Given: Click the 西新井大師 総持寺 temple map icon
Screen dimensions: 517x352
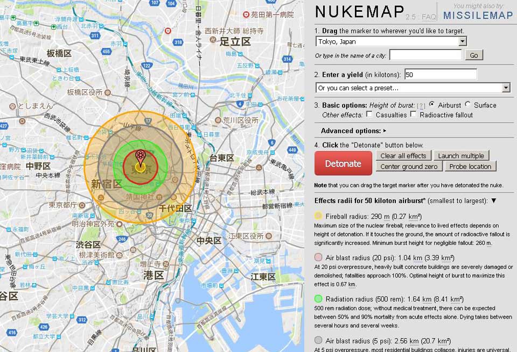Looking at the screenshot, I should click(x=213, y=40).
